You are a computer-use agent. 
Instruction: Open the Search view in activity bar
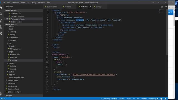(1, 14)
